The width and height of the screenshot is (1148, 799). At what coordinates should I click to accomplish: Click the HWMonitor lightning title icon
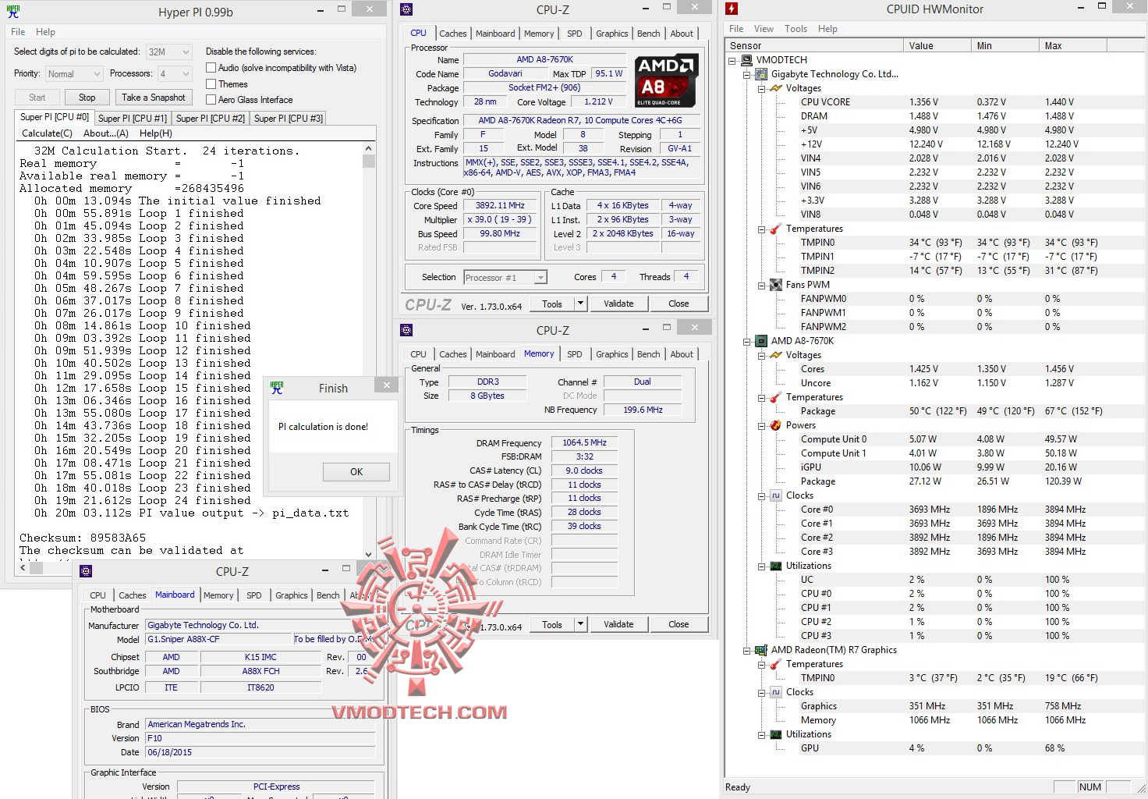tap(732, 9)
